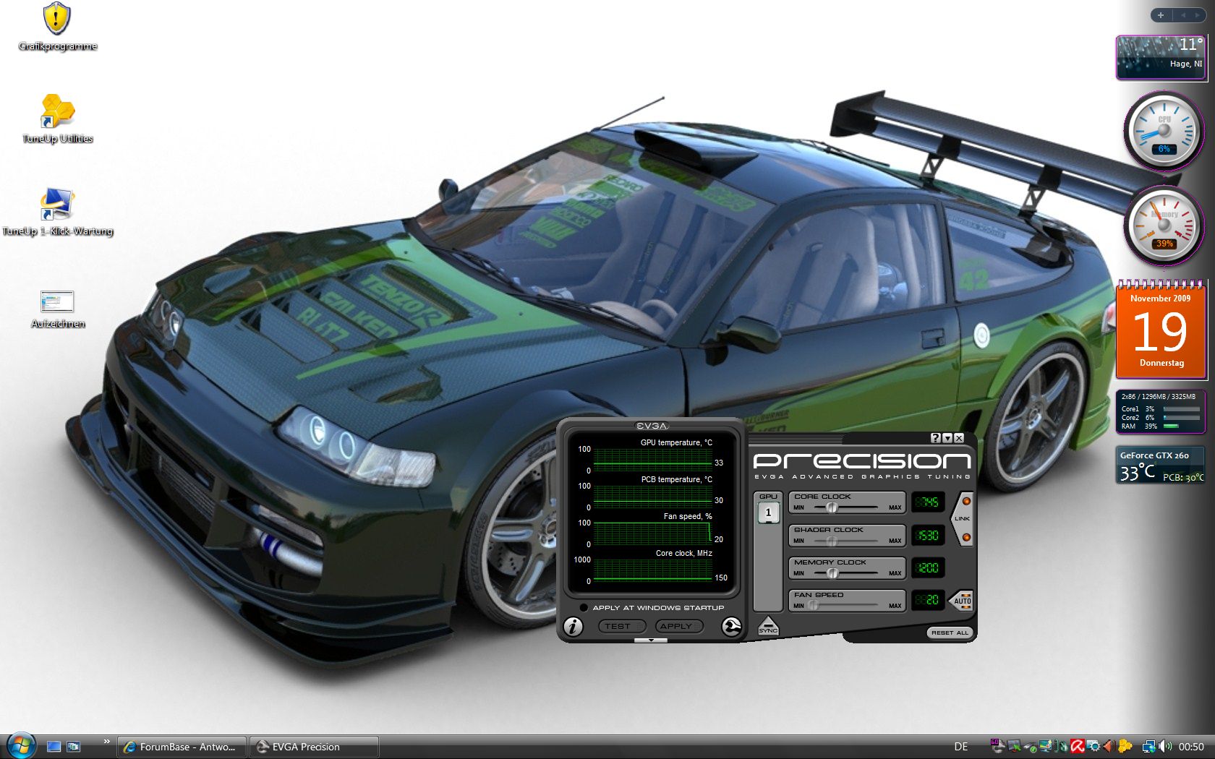Switch to EVGA Precision taskbar button

click(314, 747)
